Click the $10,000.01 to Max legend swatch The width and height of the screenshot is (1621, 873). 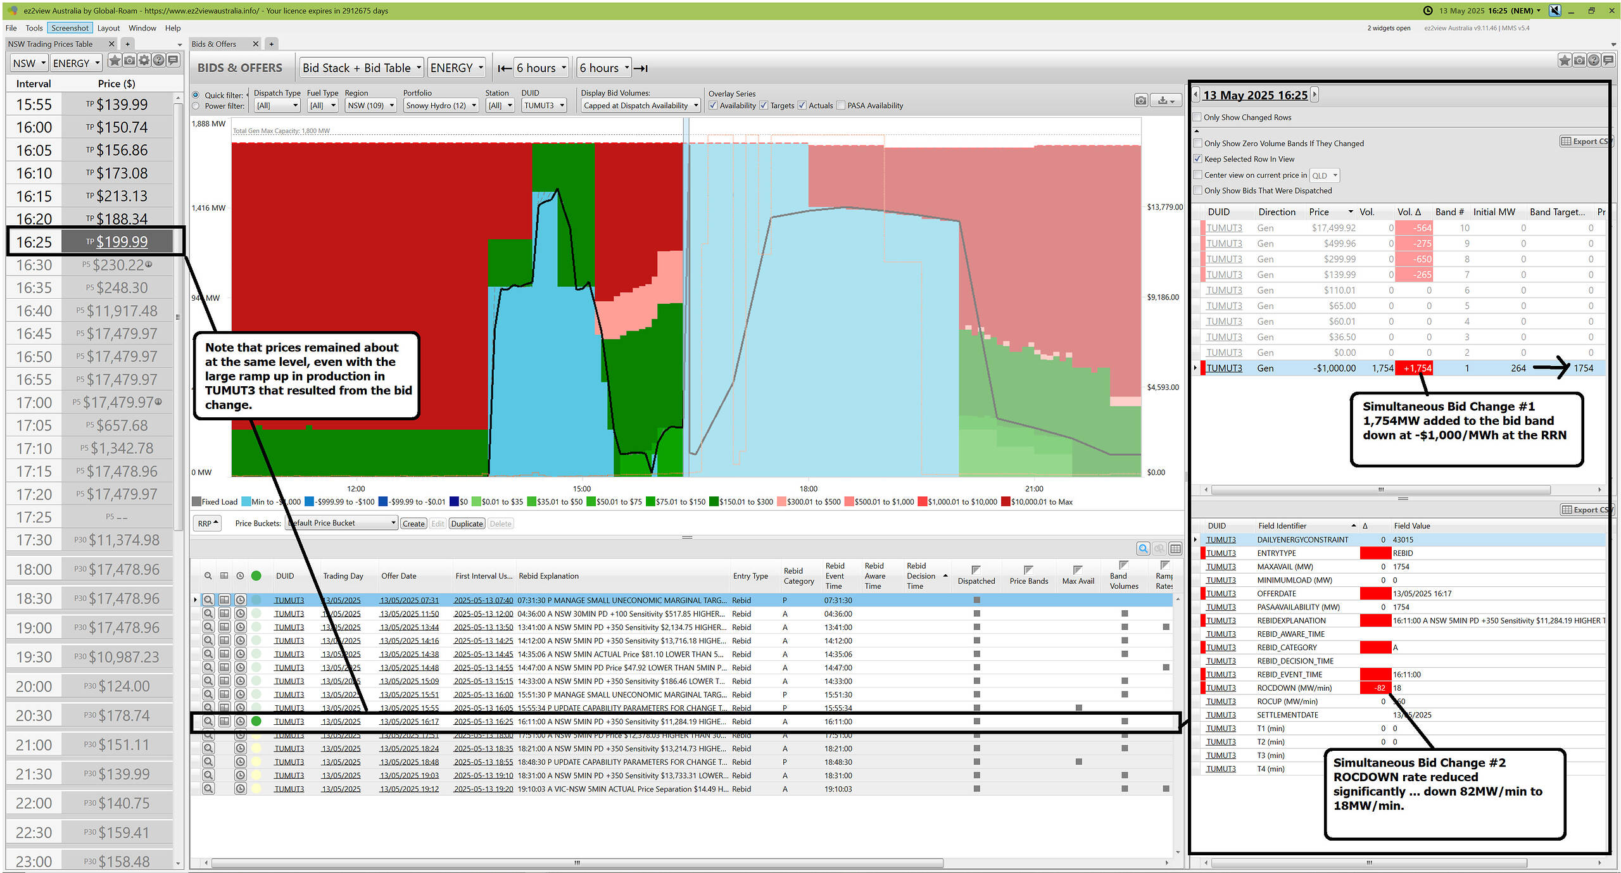(x=1006, y=502)
